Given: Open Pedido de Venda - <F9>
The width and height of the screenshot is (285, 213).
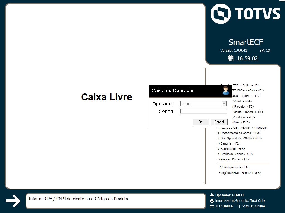Looking at the screenshot, I should point(235,154).
